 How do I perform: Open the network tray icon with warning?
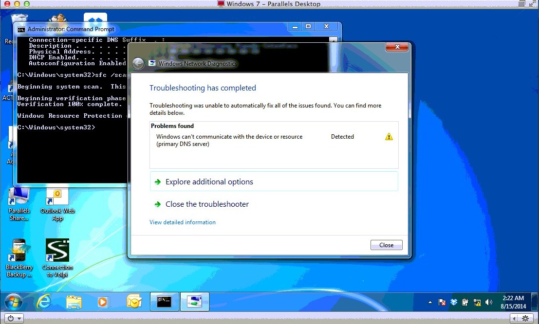(x=477, y=302)
